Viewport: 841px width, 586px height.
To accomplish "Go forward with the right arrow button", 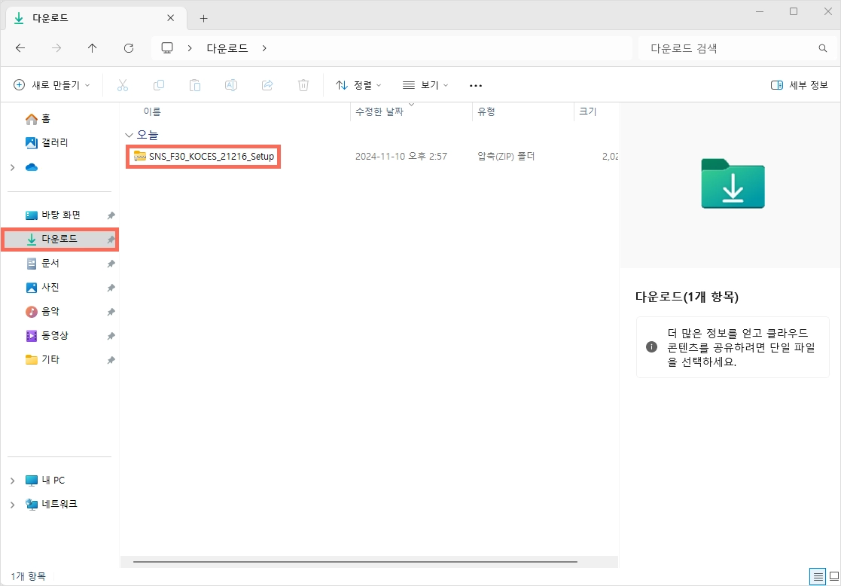I will (56, 48).
